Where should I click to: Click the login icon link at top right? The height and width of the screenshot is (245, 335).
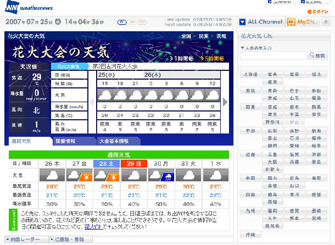[319, 12]
